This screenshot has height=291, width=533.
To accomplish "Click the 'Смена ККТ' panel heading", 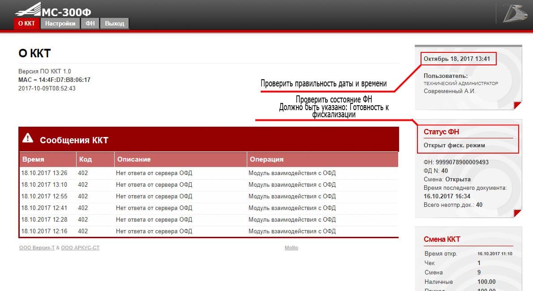I will pos(442,240).
